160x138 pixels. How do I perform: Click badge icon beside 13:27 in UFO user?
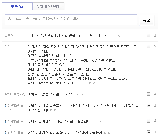pos(6,106)
